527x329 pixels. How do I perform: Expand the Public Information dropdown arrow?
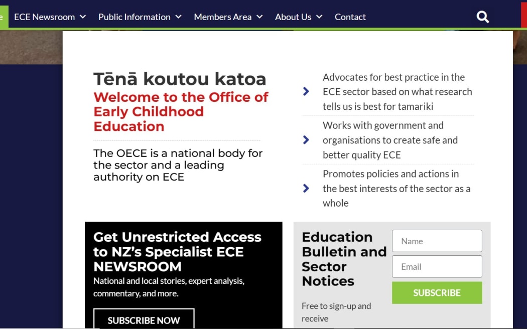pyautogui.click(x=179, y=17)
